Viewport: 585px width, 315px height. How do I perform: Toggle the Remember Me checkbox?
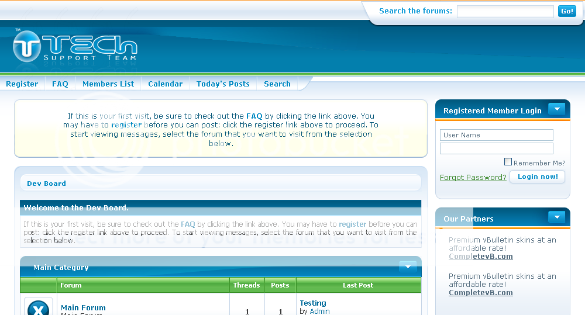(508, 161)
